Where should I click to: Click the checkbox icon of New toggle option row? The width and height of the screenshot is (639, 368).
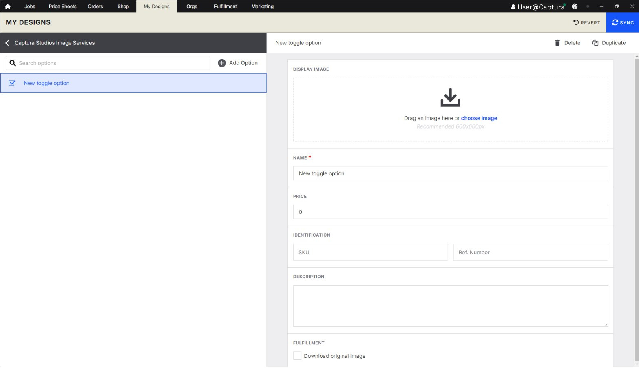(12, 83)
